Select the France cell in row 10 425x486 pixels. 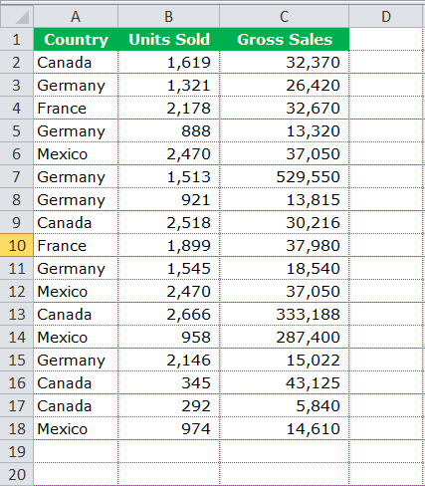click(76, 245)
